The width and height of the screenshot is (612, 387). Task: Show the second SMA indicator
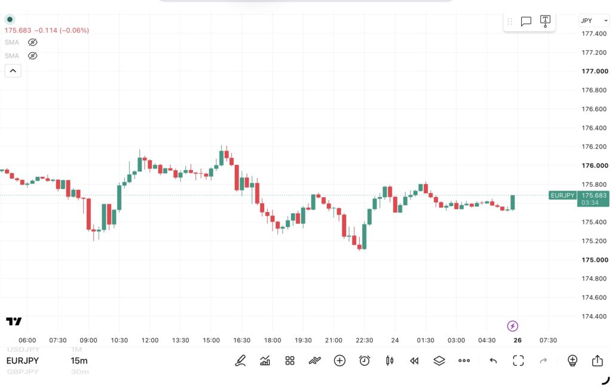tap(32, 56)
